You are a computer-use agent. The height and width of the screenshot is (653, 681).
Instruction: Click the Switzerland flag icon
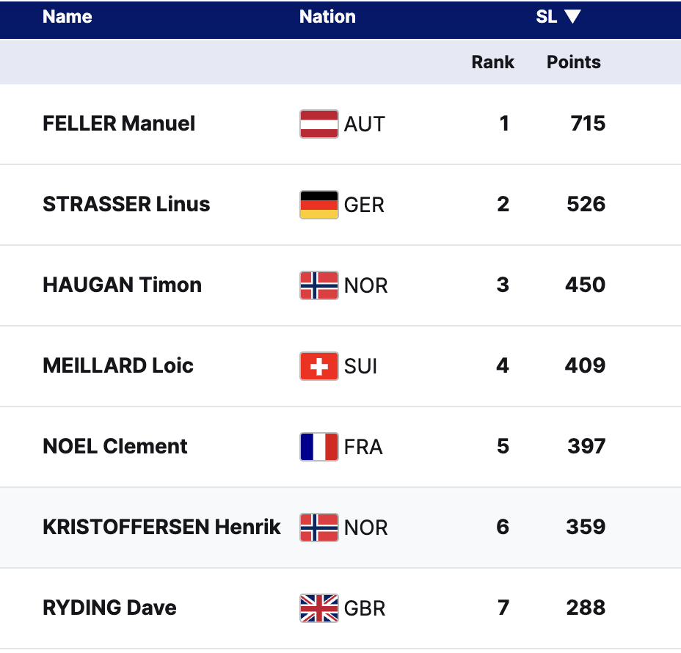tap(318, 366)
